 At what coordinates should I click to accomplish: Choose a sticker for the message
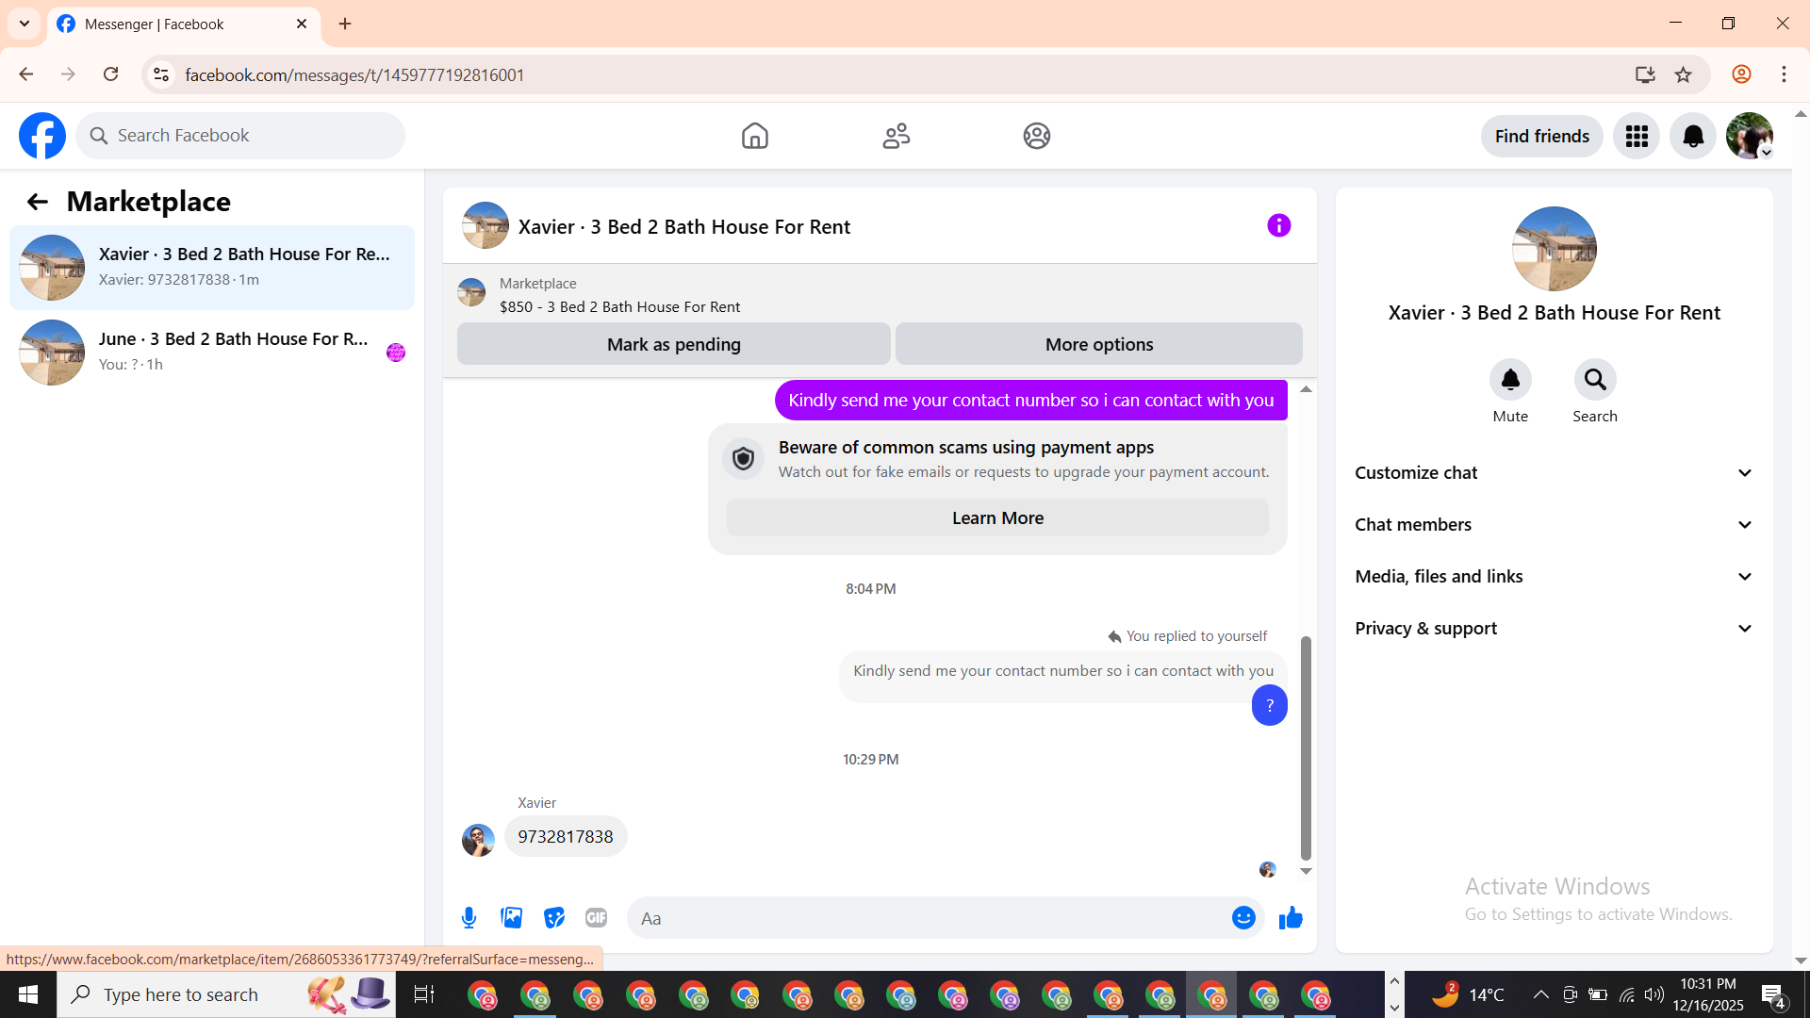pos(553,918)
